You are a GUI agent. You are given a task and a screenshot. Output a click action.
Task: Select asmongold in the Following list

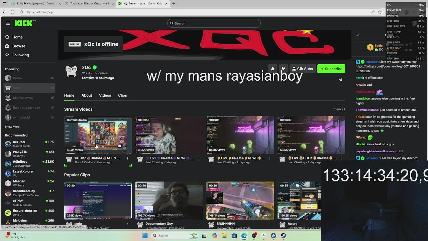29,117
